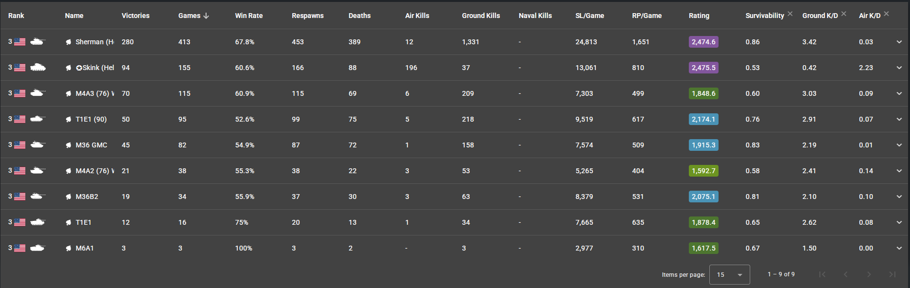
Task: Go to the previous page
Action: (x=846, y=274)
